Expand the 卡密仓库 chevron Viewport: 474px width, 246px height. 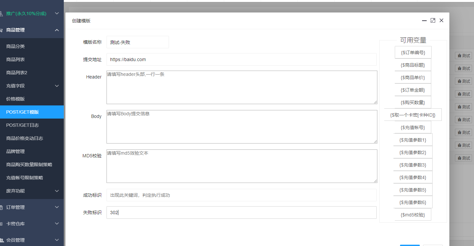point(57,224)
